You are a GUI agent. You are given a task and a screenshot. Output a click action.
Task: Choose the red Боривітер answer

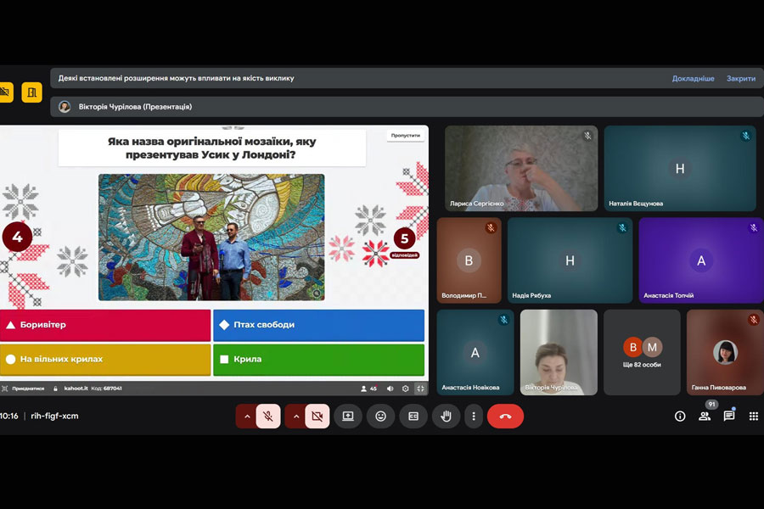point(105,325)
